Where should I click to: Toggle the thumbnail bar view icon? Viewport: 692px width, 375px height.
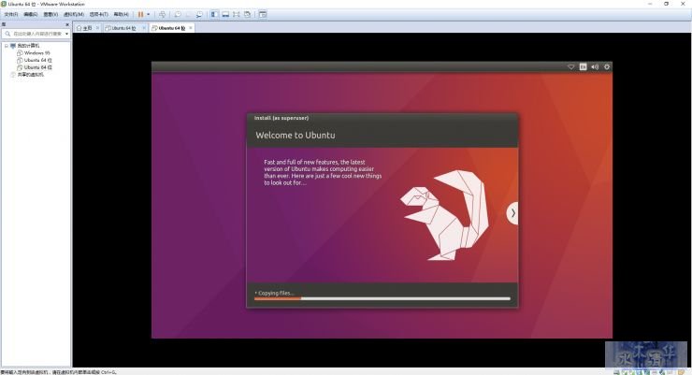coord(225,15)
